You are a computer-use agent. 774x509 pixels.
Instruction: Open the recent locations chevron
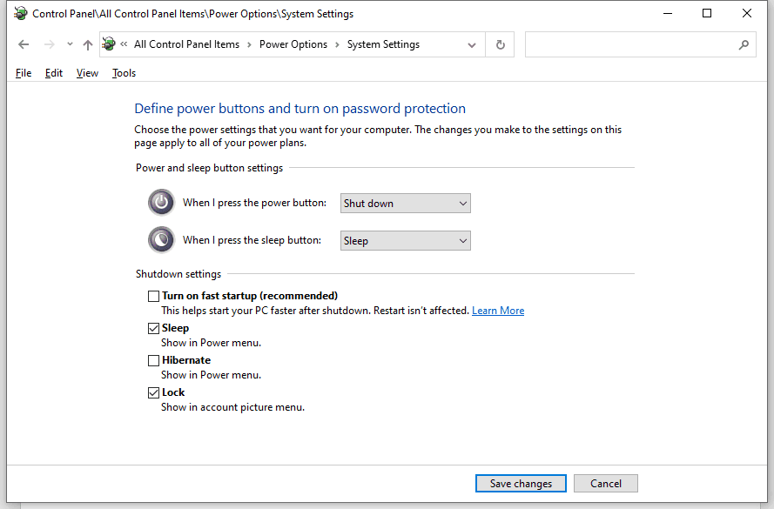[70, 44]
